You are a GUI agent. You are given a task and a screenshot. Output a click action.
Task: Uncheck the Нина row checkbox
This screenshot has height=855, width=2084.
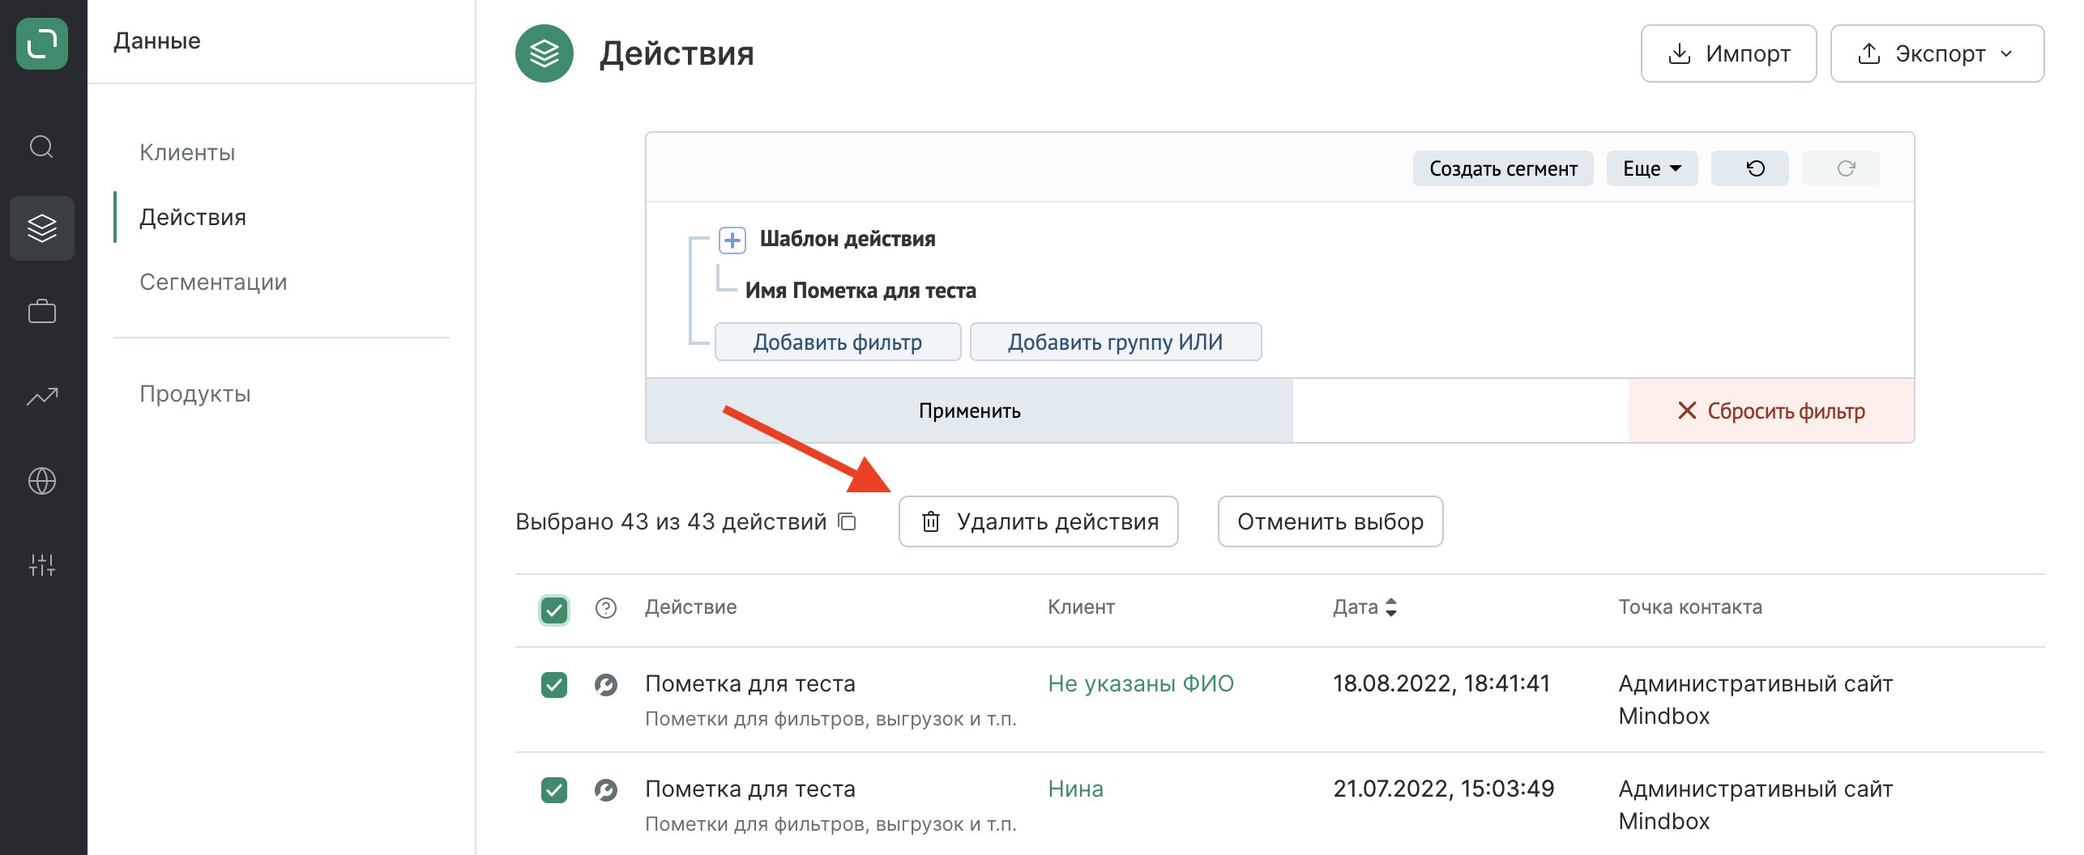554,789
